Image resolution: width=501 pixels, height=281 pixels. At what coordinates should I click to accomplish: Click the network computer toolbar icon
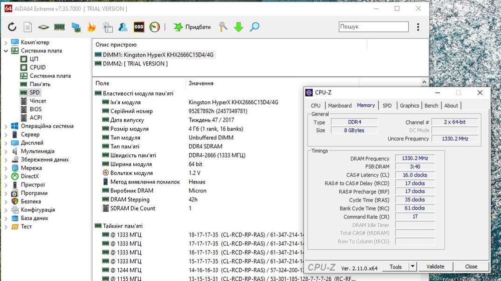tap(76, 27)
